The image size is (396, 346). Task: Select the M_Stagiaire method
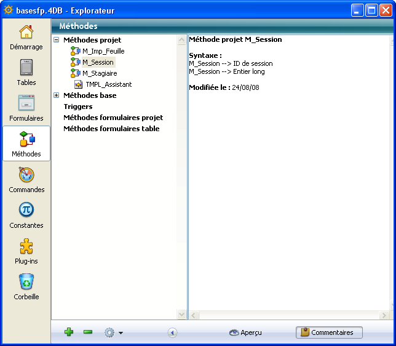(100, 73)
